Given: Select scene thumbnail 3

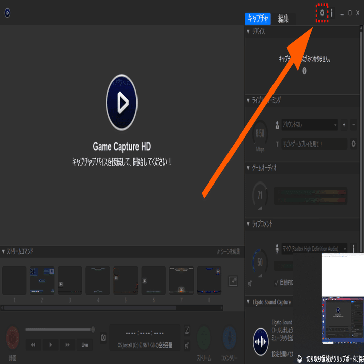Looking at the screenshot, I should 70,281.
